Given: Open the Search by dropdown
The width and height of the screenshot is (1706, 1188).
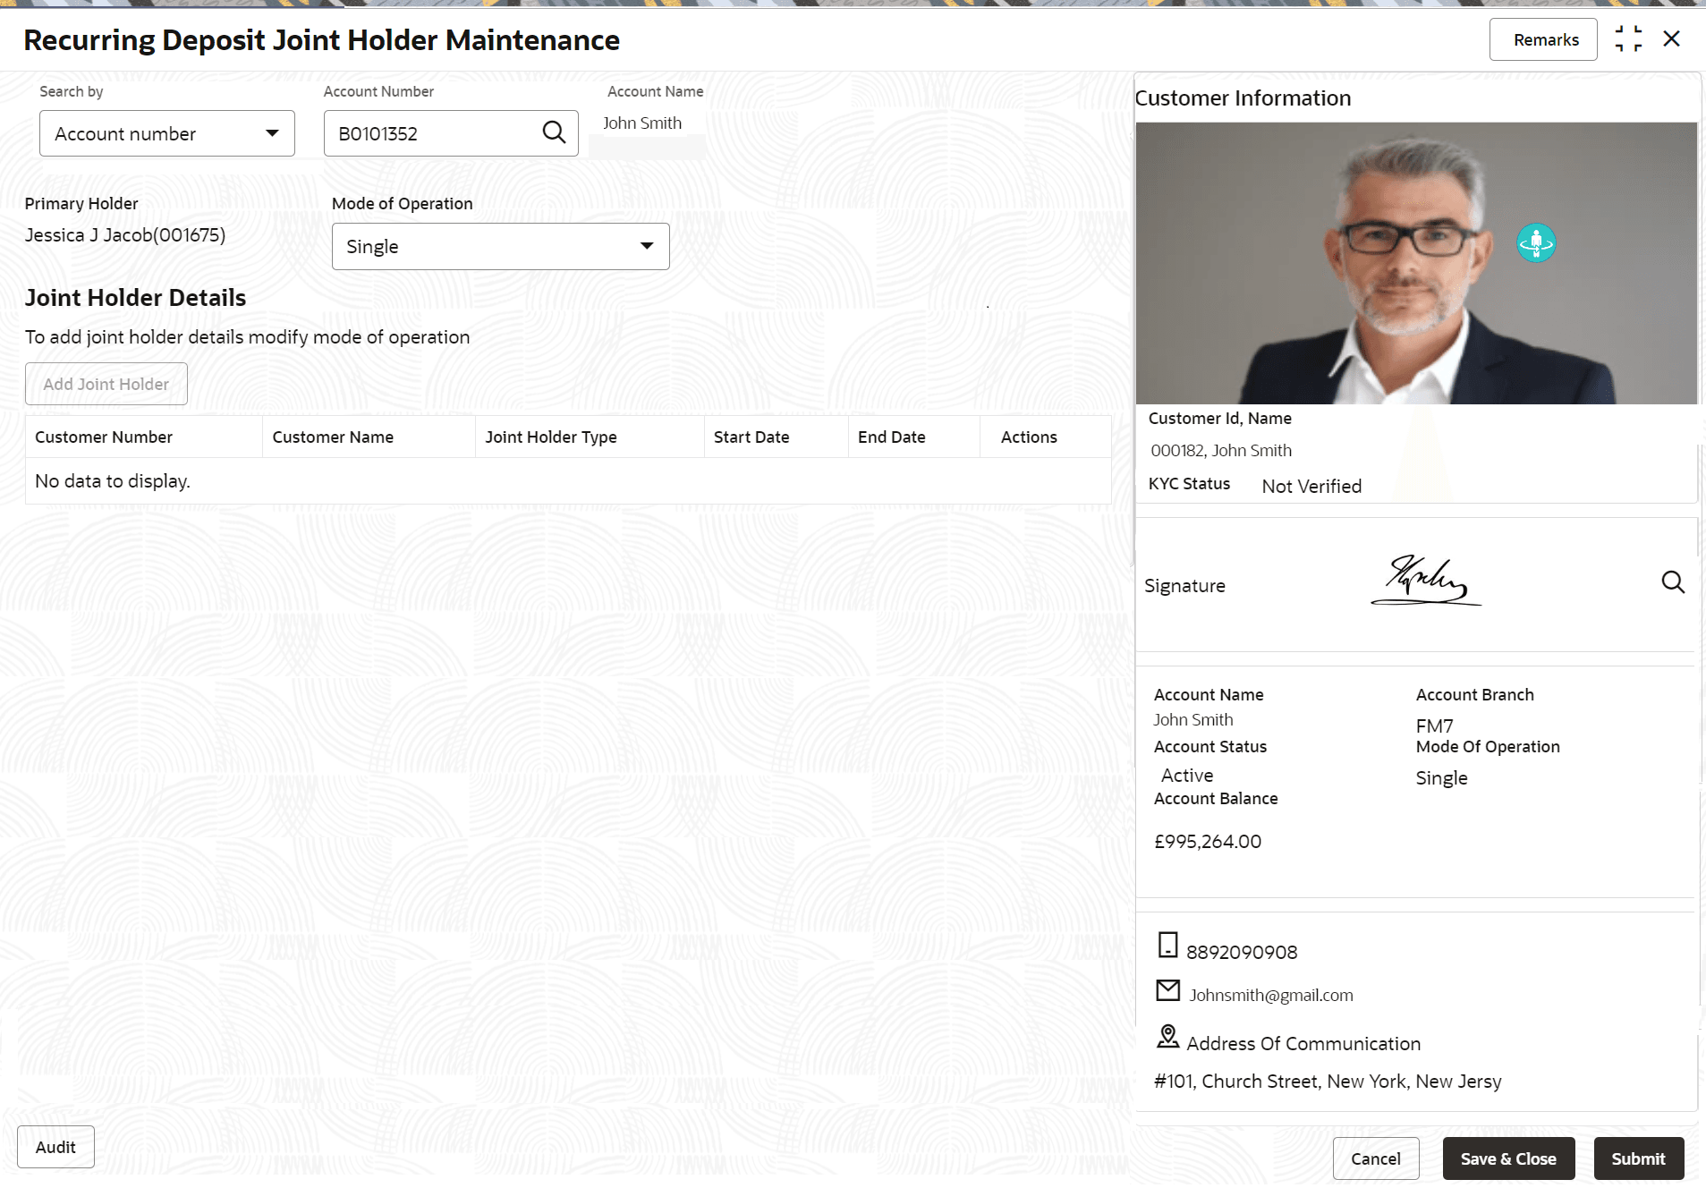Looking at the screenshot, I should pos(167,133).
